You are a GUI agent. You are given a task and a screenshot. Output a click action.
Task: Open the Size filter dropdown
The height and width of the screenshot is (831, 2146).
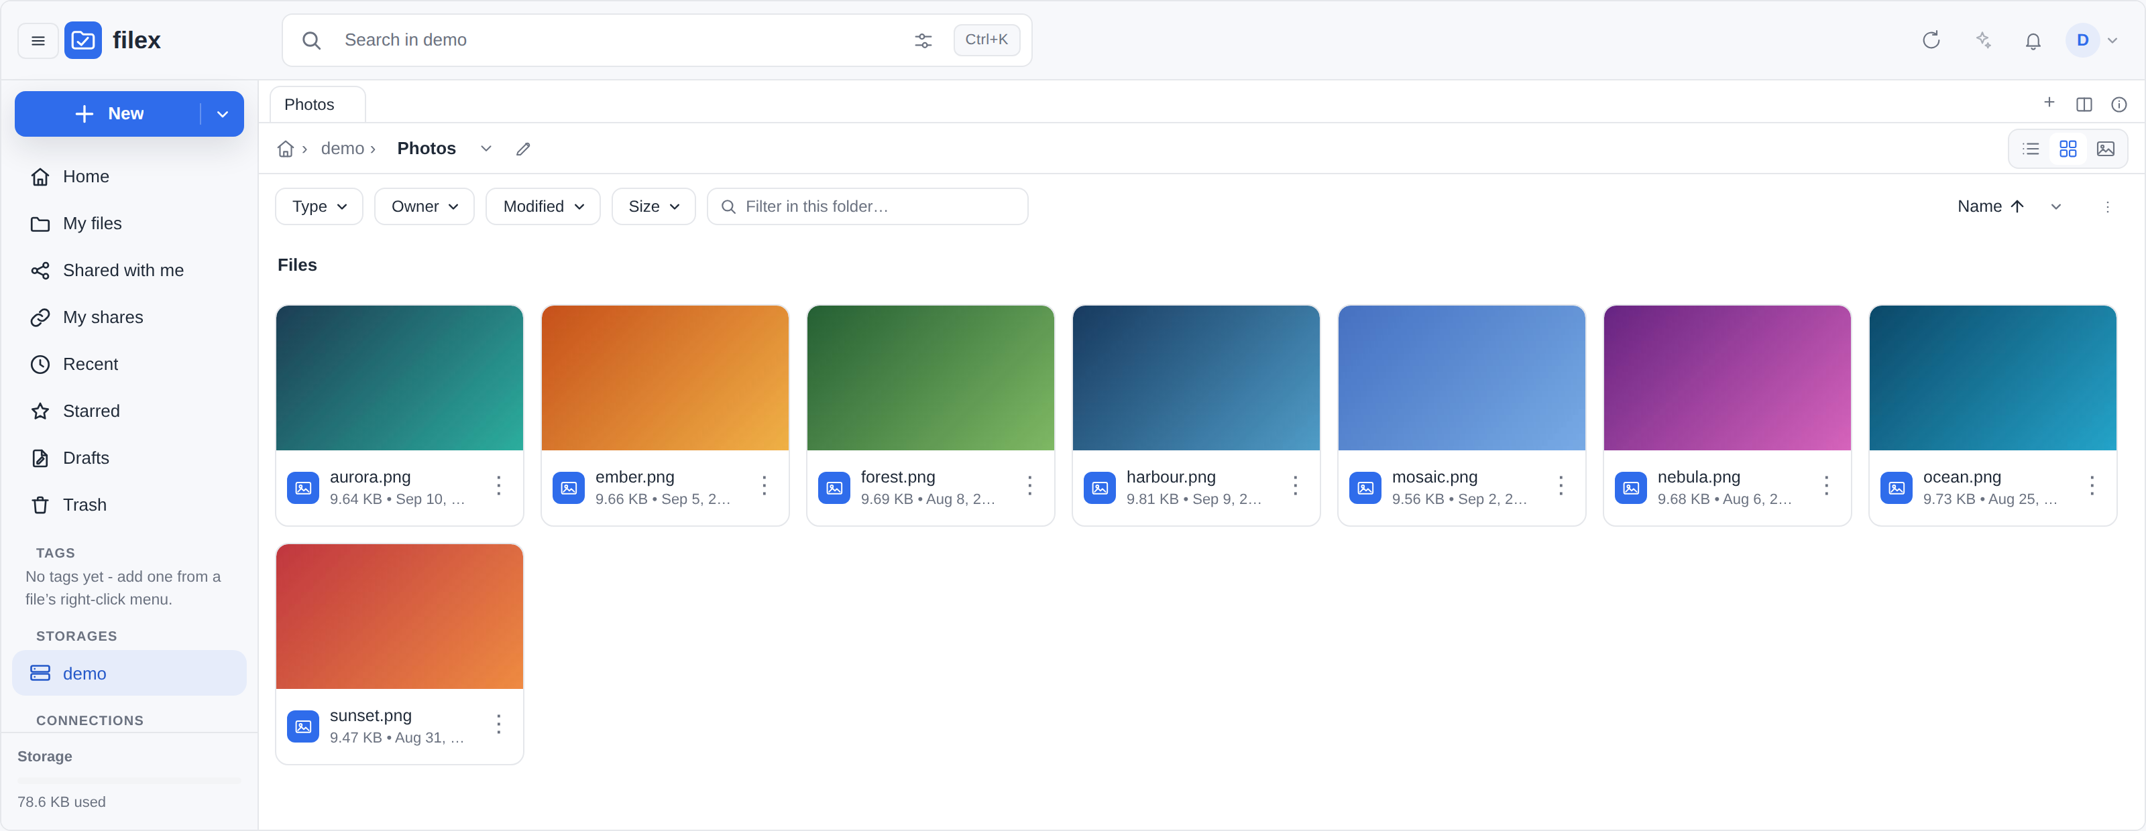653,206
